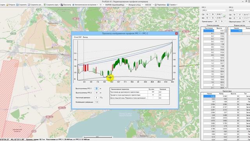Click the Частотный диапазон input field
This screenshot has height=141, width=250.
tap(96, 98)
